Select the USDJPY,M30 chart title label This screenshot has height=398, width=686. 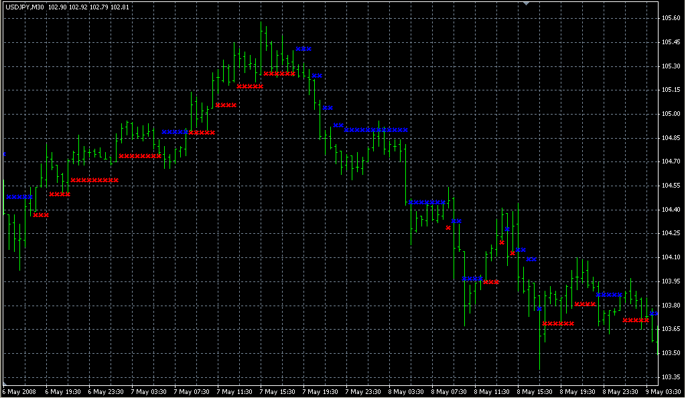point(24,7)
